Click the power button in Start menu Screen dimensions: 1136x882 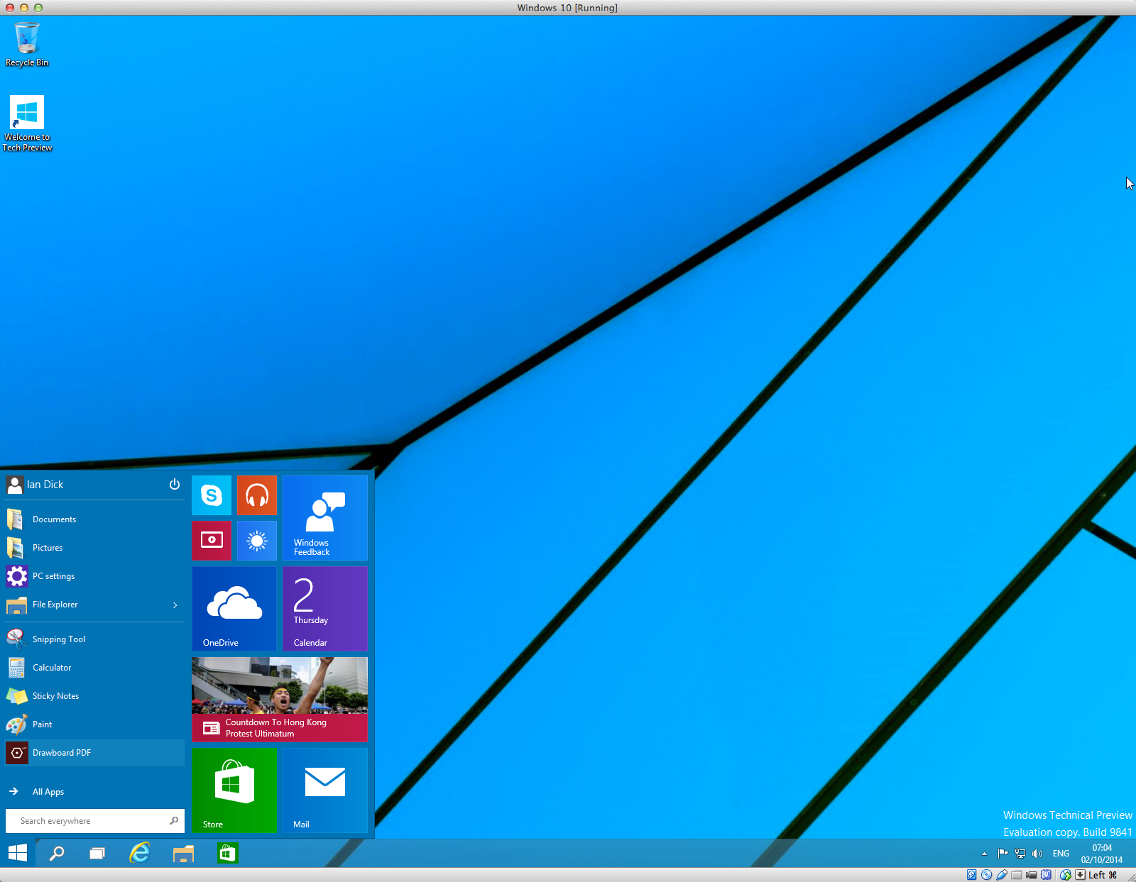(175, 485)
